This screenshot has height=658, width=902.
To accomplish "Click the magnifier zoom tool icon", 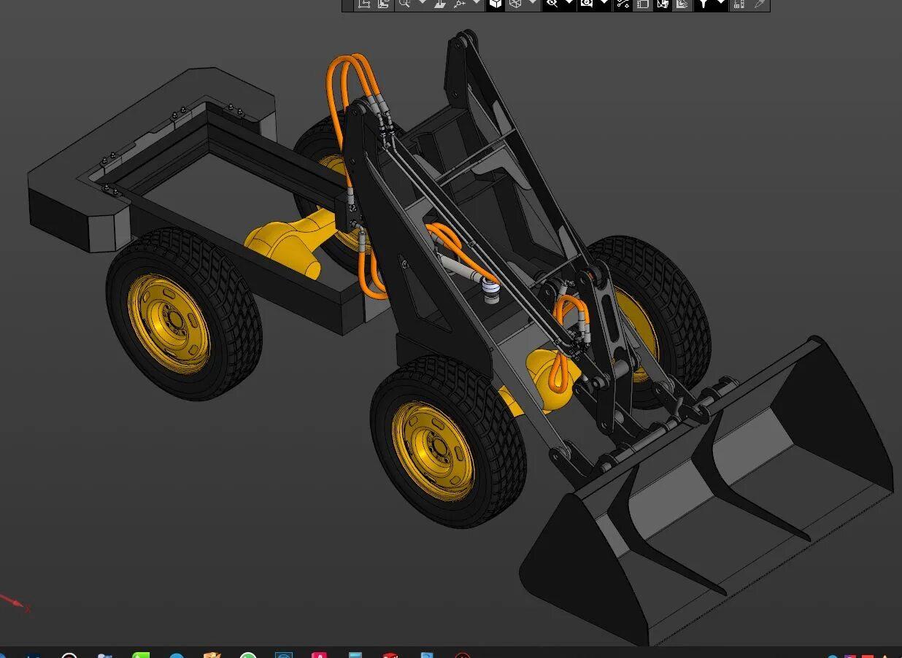I will (404, 4).
